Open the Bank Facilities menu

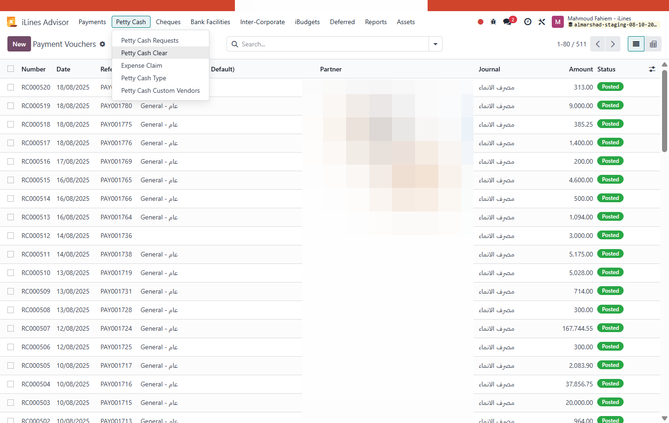pos(210,22)
